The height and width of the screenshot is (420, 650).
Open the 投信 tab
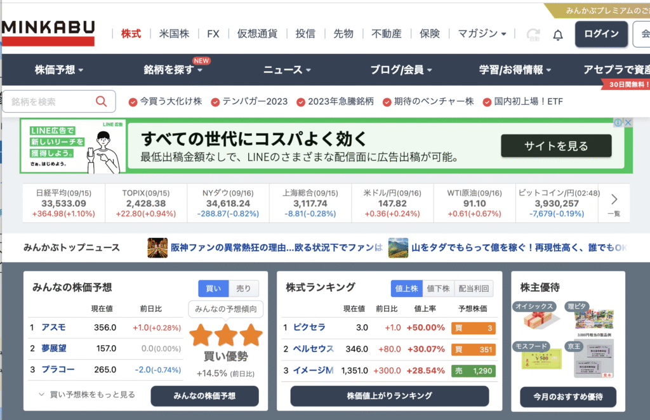[305, 34]
